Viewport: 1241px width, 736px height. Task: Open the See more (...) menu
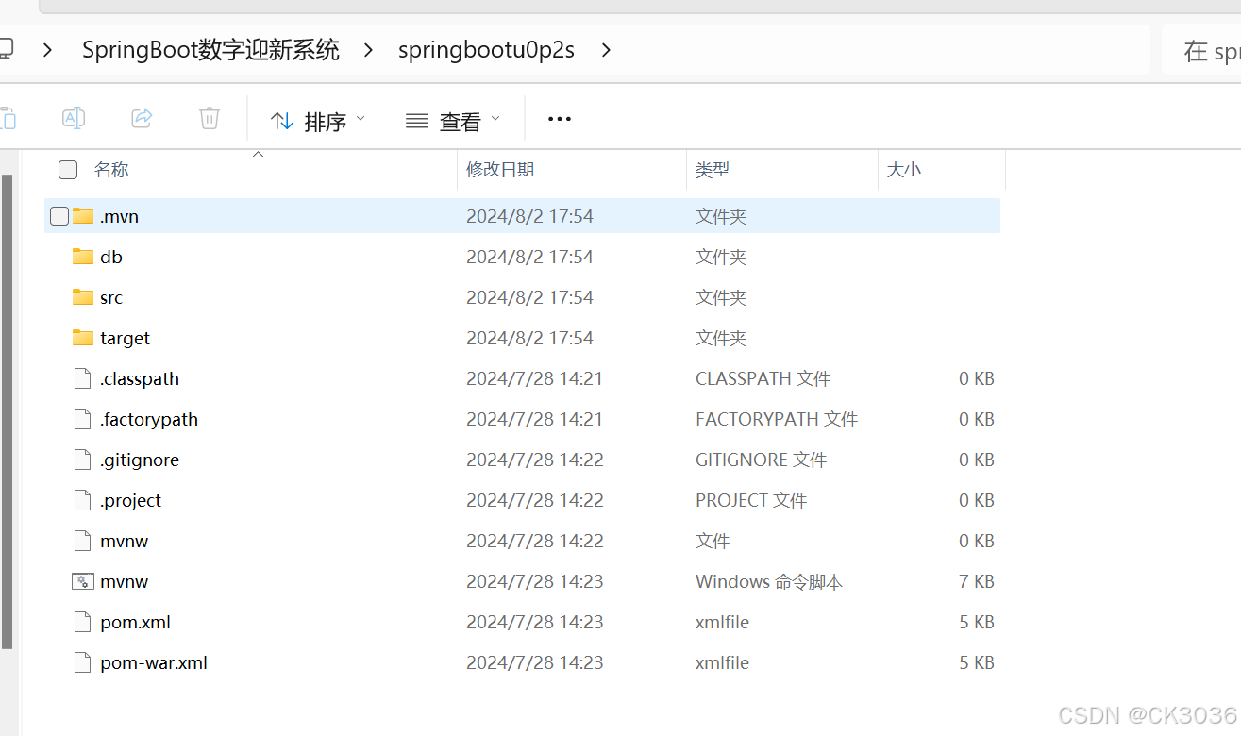click(559, 118)
